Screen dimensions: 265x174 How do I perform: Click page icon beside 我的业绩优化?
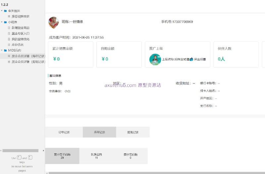point(9,39)
